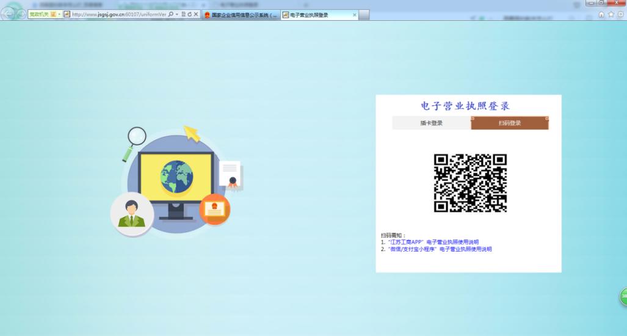
Task: Open the "微信/支付宝小程序" 电子营业执照使用说明 link
Action: (x=440, y=249)
